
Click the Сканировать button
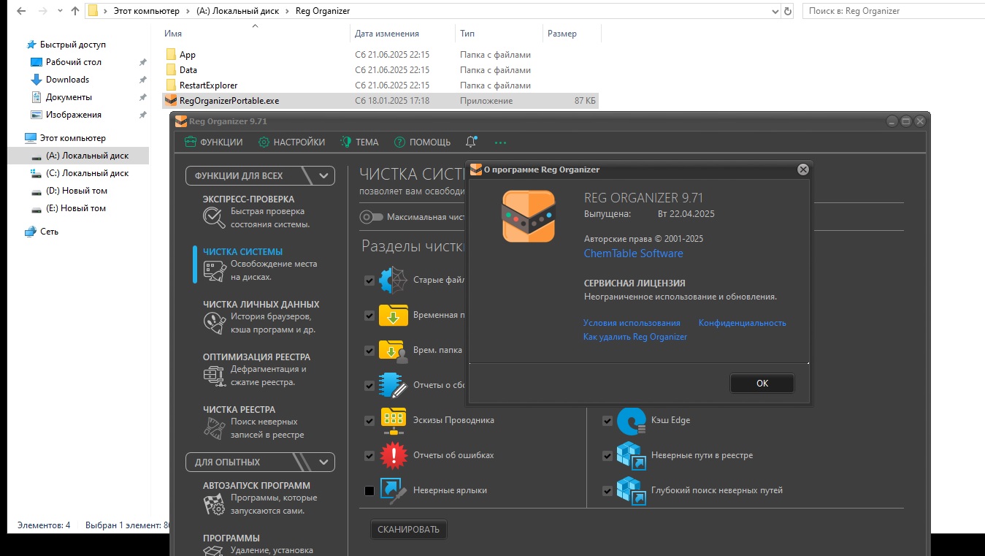409,529
